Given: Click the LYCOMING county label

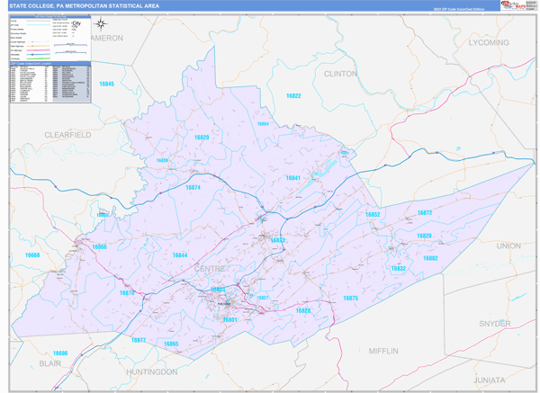Looking at the screenshot, I should (489, 42).
